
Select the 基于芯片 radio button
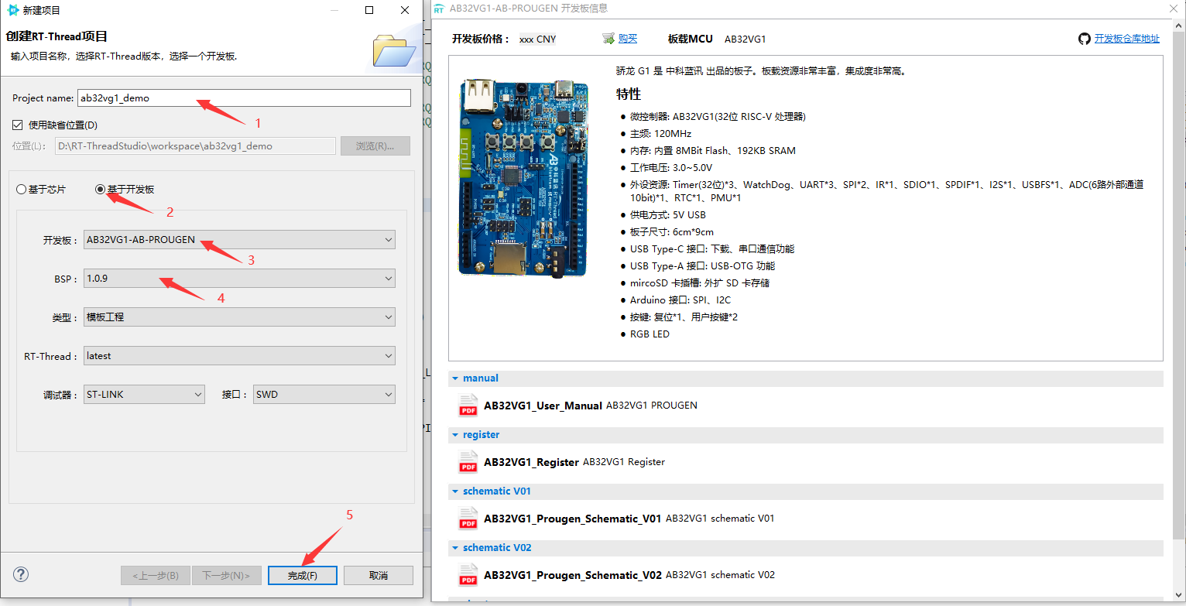click(22, 190)
